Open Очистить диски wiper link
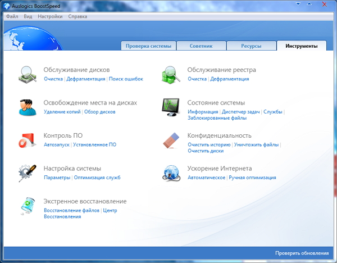 206,151
